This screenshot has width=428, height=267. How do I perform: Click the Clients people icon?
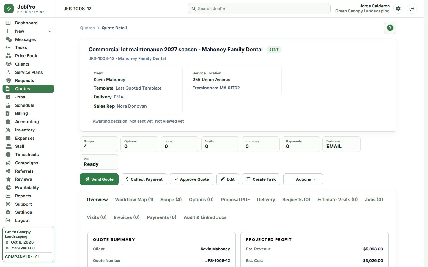pos(8,64)
